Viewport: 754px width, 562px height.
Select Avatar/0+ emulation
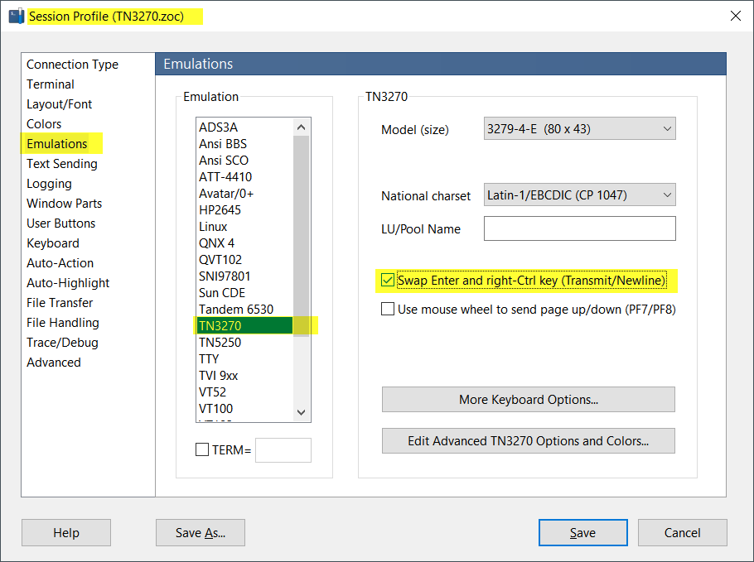point(244,194)
